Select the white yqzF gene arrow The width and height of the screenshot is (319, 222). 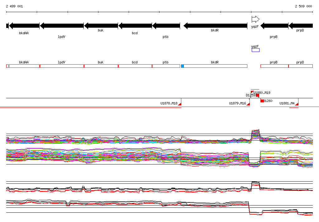[x=255, y=19]
